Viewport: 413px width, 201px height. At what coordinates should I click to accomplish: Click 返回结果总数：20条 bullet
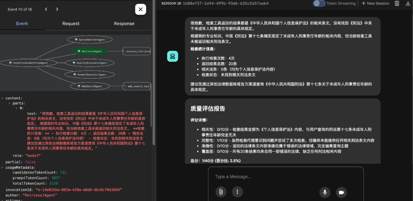coord(220,64)
